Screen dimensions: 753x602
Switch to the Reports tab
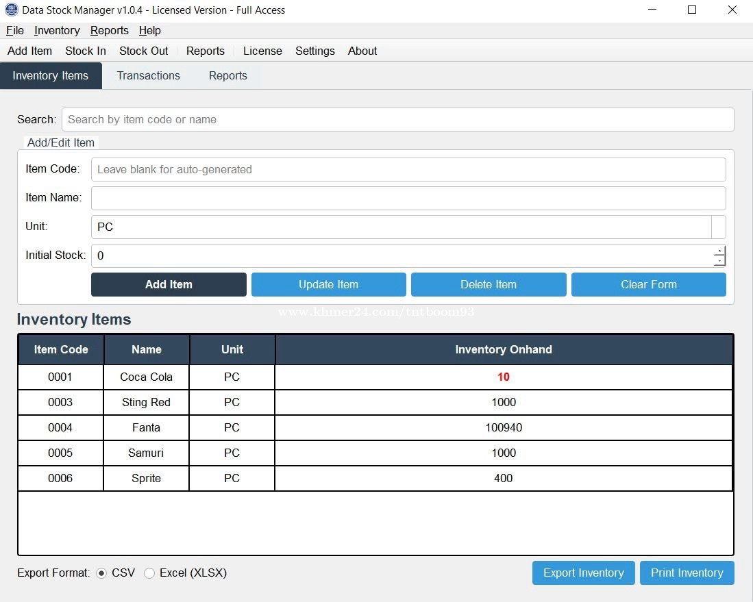[x=227, y=75]
